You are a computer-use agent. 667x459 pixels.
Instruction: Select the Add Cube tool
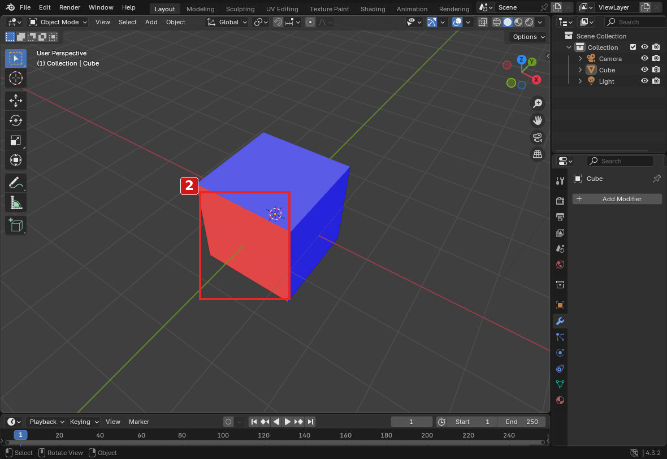click(x=16, y=225)
